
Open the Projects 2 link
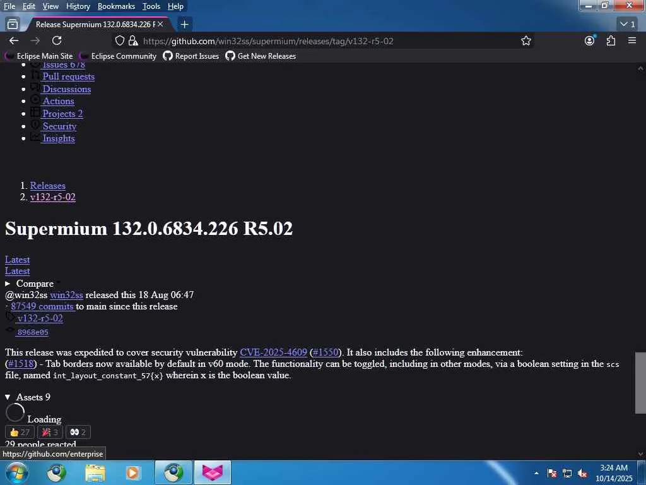[x=62, y=114]
